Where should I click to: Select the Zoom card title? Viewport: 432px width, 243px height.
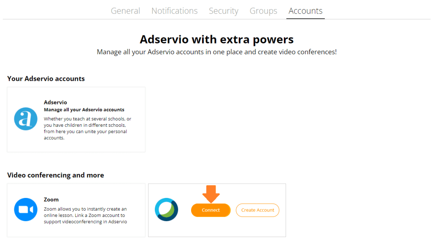(x=51, y=200)
